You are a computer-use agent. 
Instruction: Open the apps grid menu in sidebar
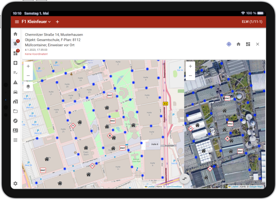click(x=15, y=140)
